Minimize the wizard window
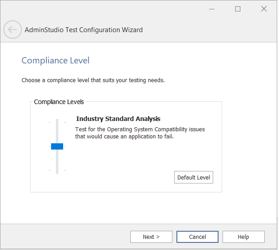 click(212, 9)
